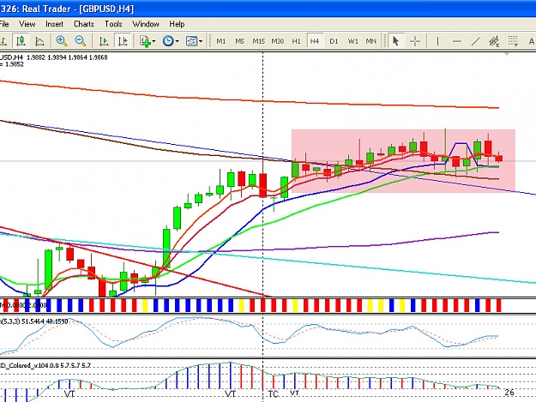Screen dimensions: 536x402
Task: Select the Trendline drawing tool
Action: (475, 41)
